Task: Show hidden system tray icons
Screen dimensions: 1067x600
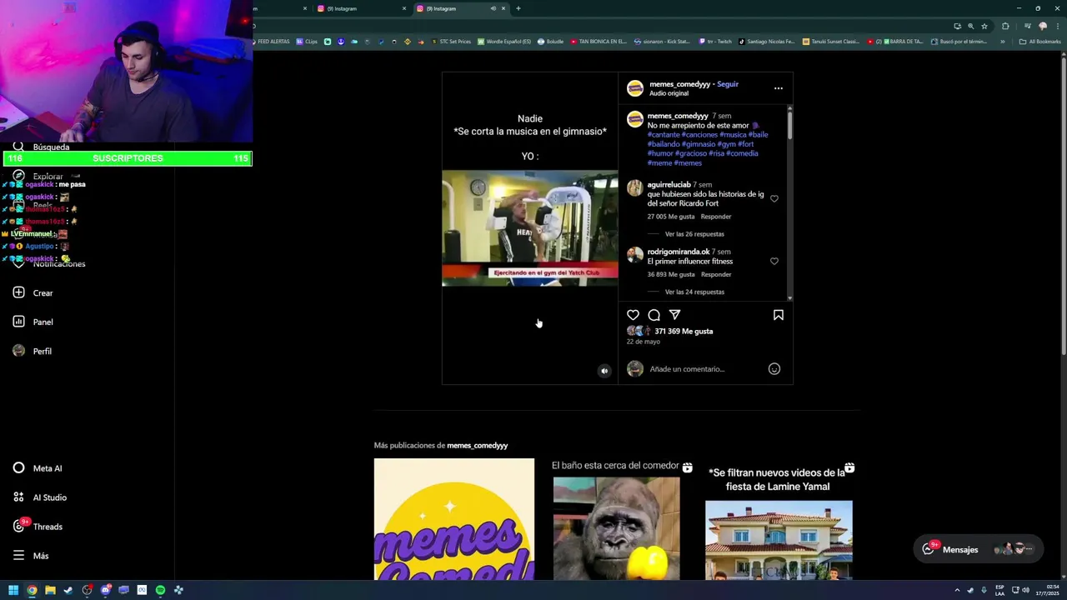Action: point(957,590)
